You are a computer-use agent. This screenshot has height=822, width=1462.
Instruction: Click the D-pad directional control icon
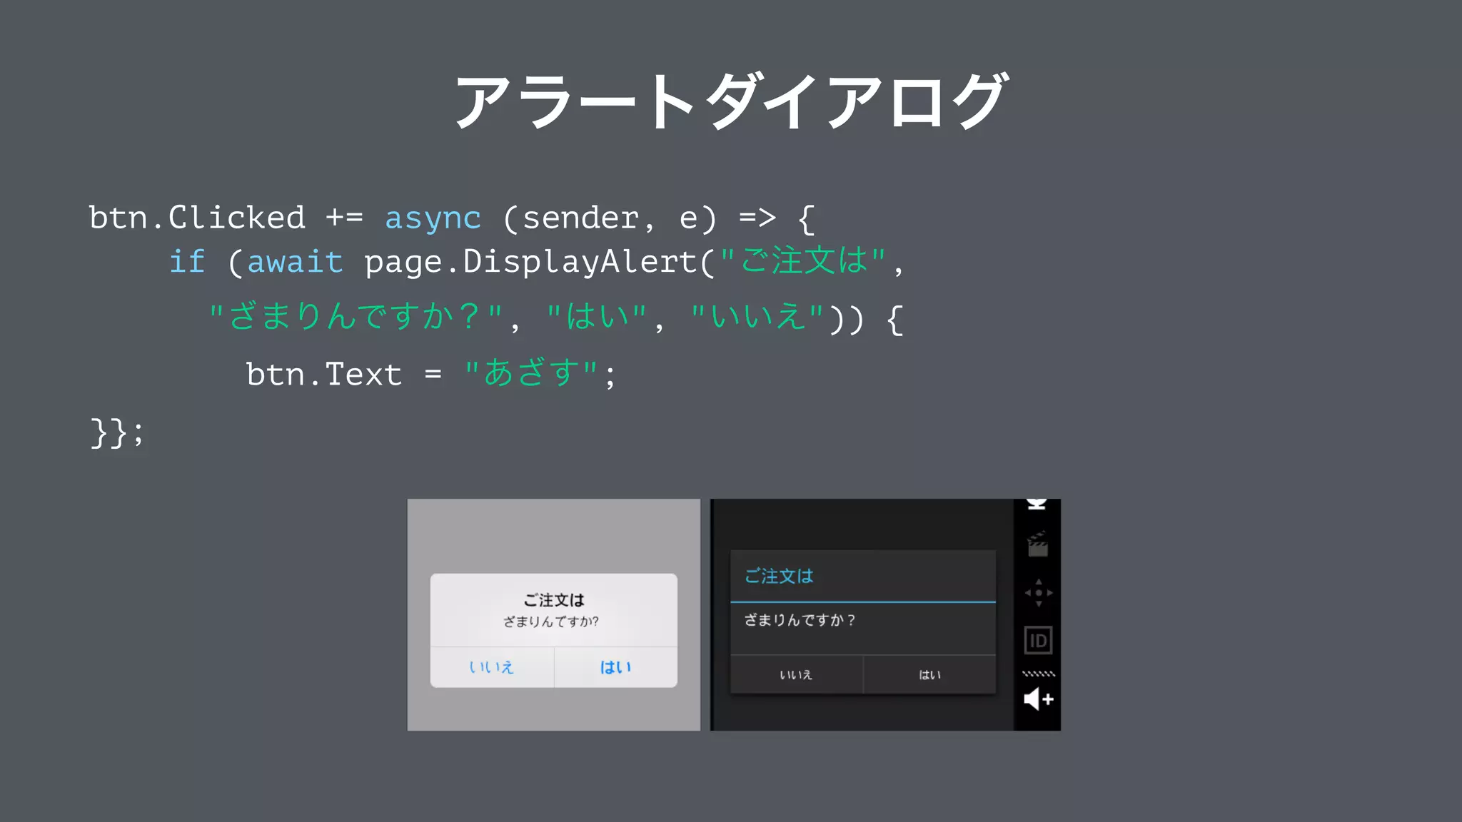click(x=1039, y=593)
